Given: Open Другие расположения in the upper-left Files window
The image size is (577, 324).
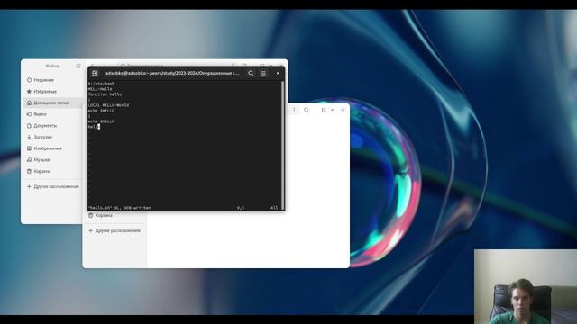Looking at the screenshot, I should (x=52, y=186).
